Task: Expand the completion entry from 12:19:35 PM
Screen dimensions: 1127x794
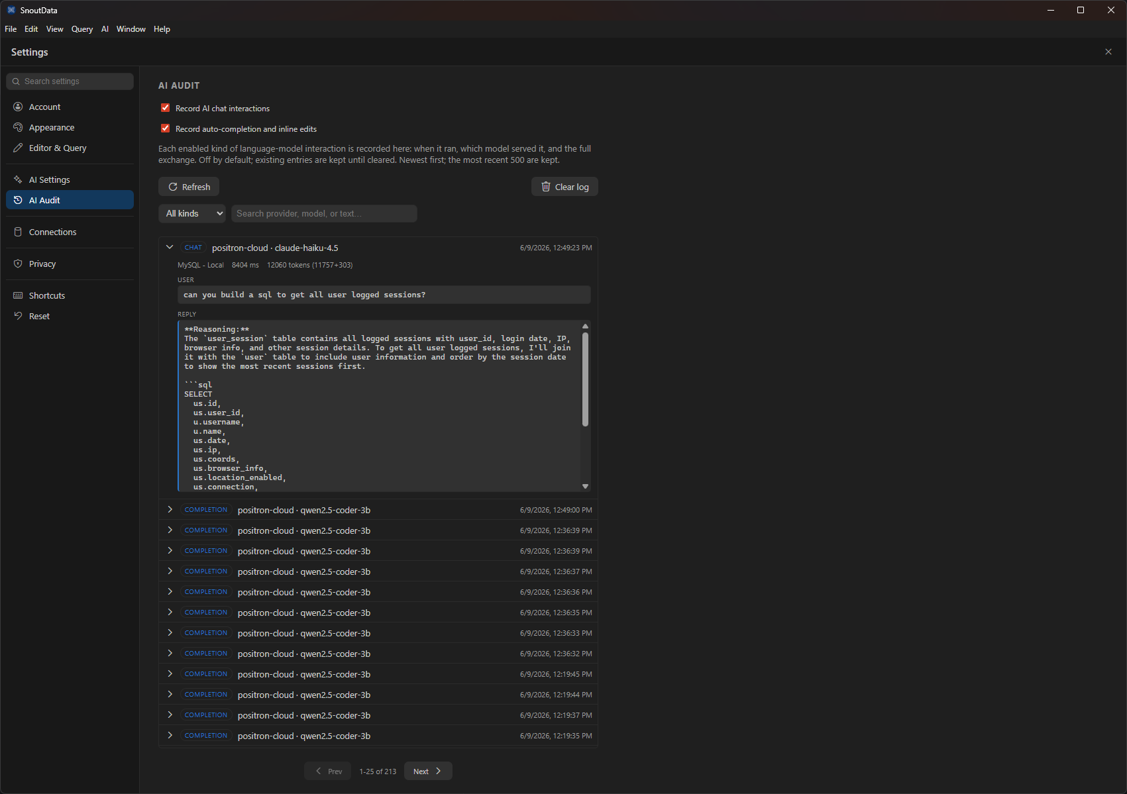Action: tap(170, 736)
